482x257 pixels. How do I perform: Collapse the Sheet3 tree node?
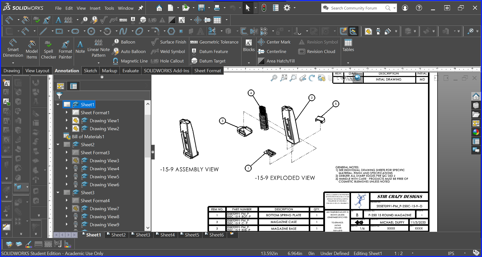[58, 192]
